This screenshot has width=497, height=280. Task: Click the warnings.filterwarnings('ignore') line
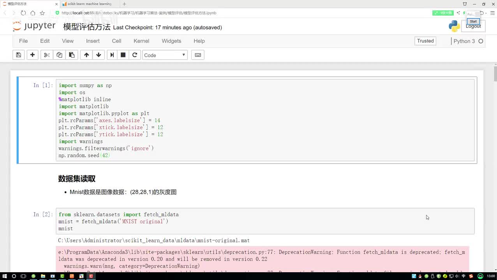[x=106, y=149]
